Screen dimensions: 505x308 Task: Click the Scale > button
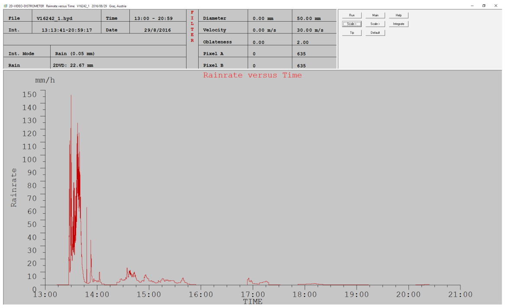375,24
